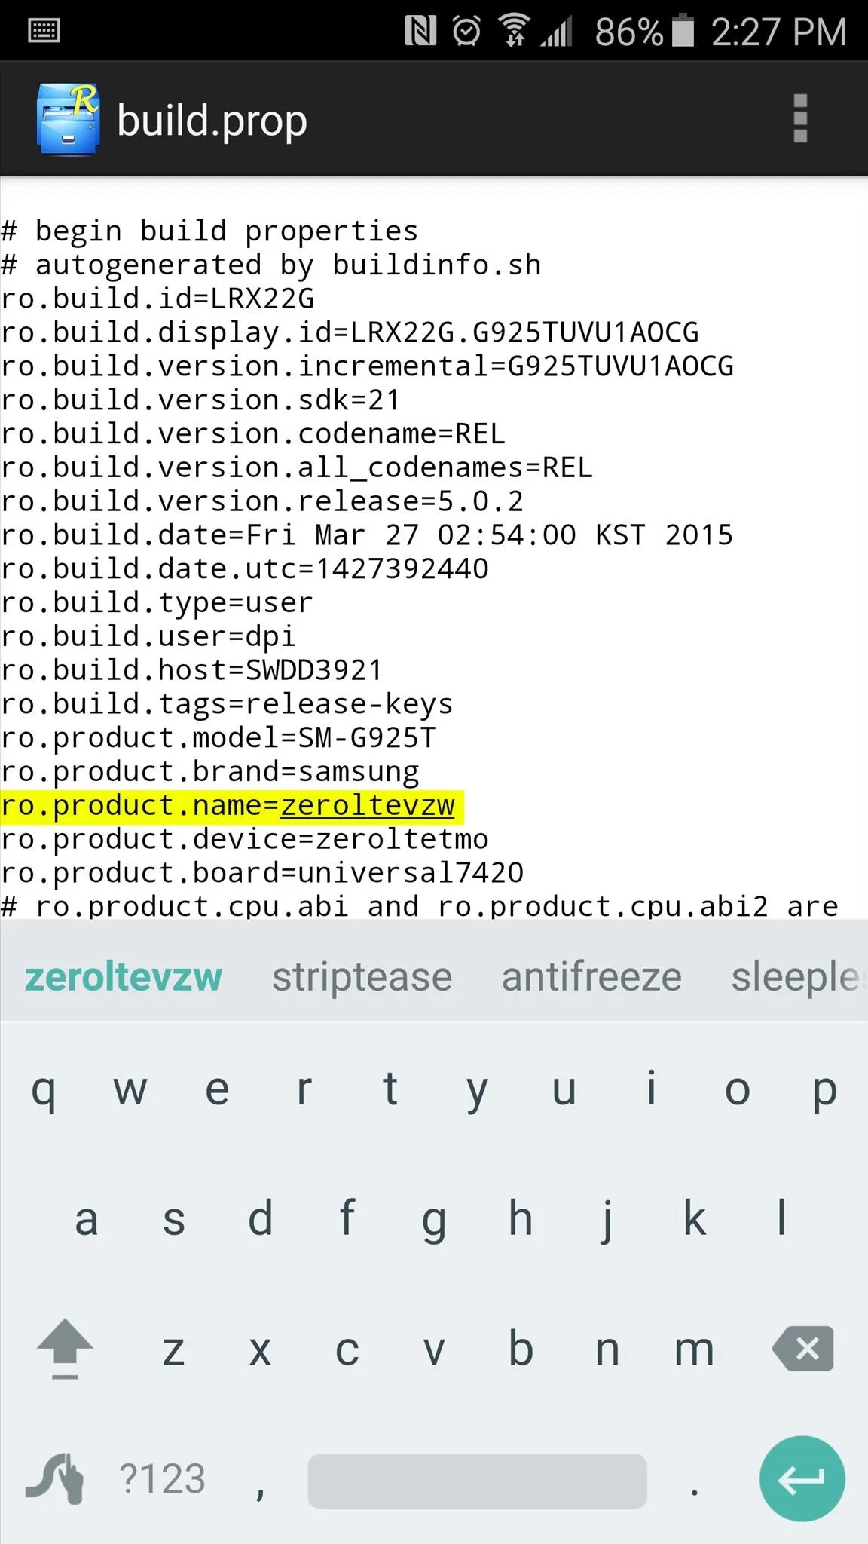Tap the 'm' key
Image resolution: width=868 pixels, height=1544 pixels.
point(694,1349)
